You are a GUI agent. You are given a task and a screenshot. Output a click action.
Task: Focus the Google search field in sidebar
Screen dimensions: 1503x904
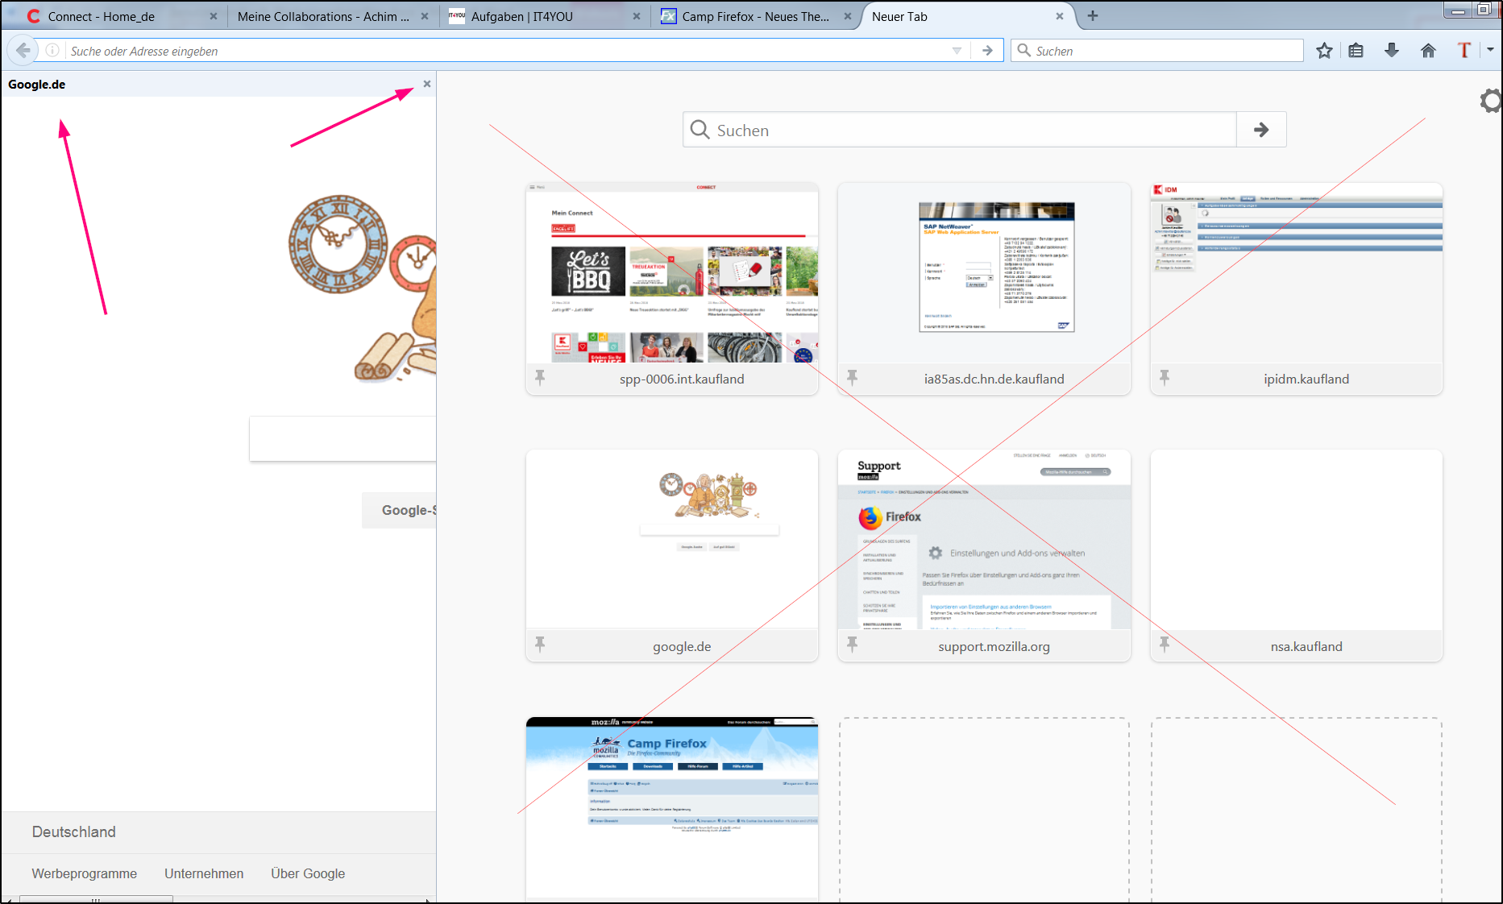pos(343,439)
